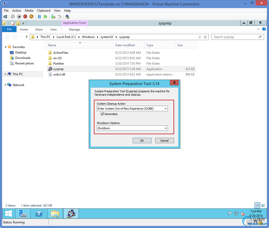The image size is (269, 228).
Task: Open the recent locations dropdown arrow
Action: pyautogui.click(x=21, y=37)
